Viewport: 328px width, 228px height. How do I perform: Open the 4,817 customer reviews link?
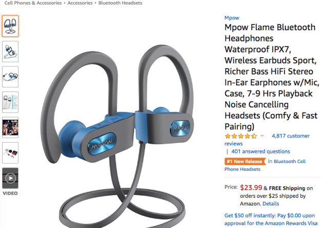tap(267, 140)
